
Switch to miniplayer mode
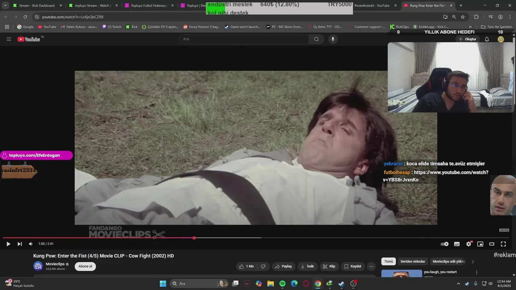[x=480, y=244]
